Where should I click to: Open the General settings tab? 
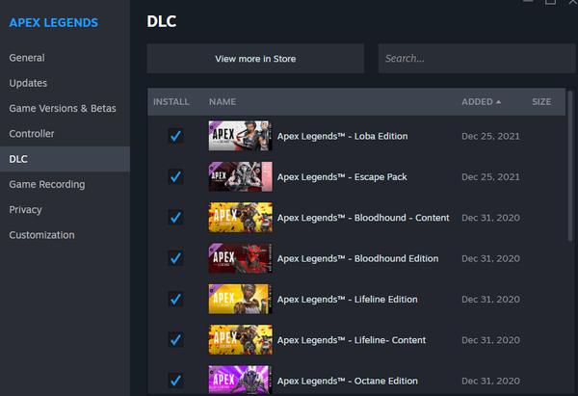(x=27, y=58)
